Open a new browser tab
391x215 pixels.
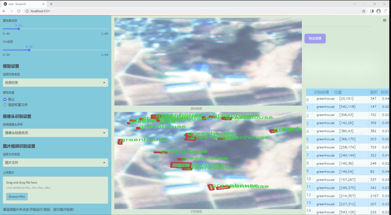click(51, 4)
